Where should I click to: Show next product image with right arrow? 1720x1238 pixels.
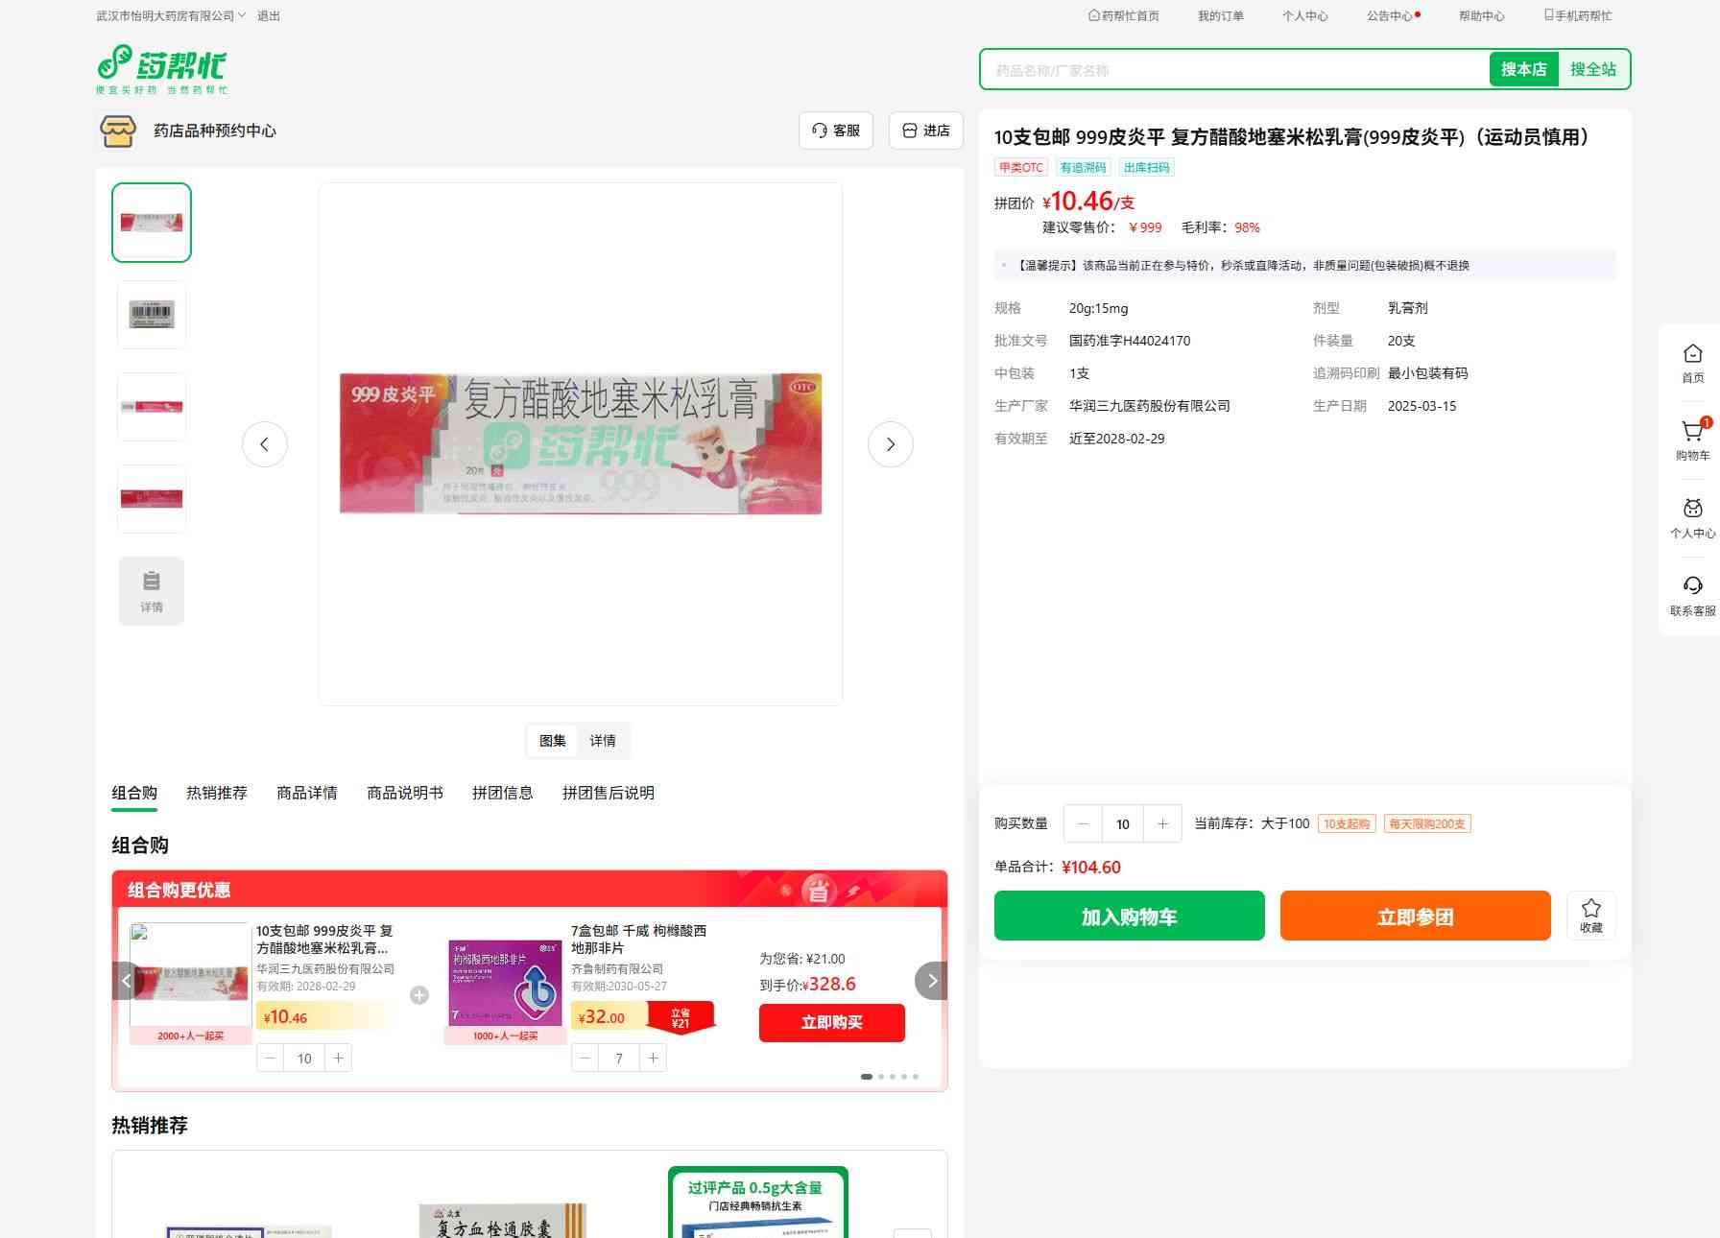tap(890, 444)
